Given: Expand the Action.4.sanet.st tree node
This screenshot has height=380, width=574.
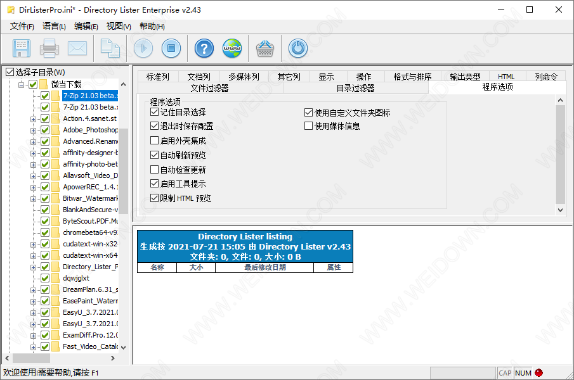Looking at the screenshot, I should click(x=34, y=119).
